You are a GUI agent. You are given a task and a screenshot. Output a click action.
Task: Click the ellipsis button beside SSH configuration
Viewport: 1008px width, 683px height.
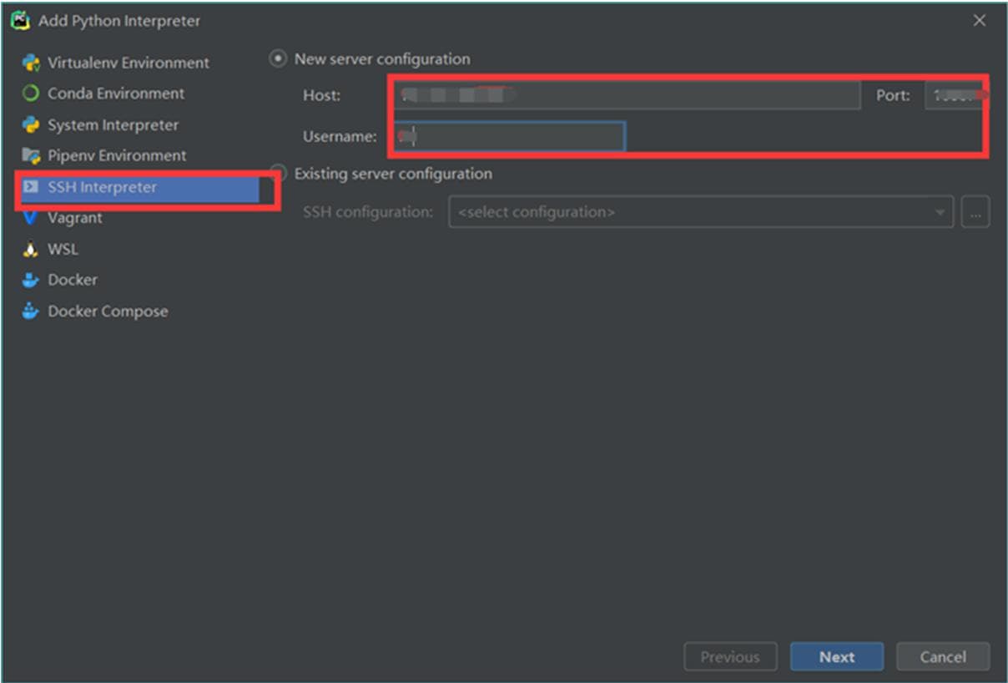point(975,213)
